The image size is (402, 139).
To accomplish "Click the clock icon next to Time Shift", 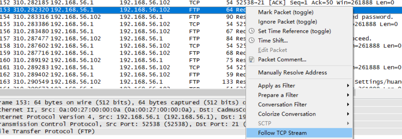I will coord(252,41).
